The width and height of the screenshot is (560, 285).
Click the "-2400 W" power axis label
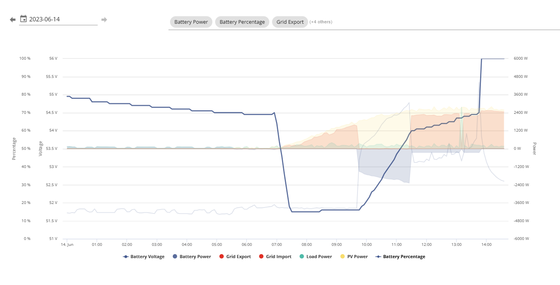[x=521, y=185]
